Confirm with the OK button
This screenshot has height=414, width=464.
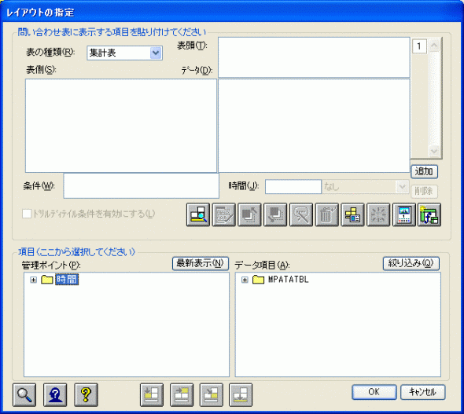[x=374, y=392]
